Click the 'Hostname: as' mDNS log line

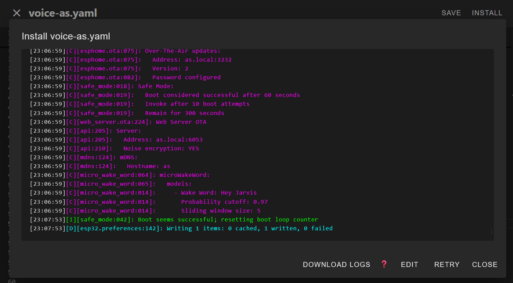click(148, 166)
